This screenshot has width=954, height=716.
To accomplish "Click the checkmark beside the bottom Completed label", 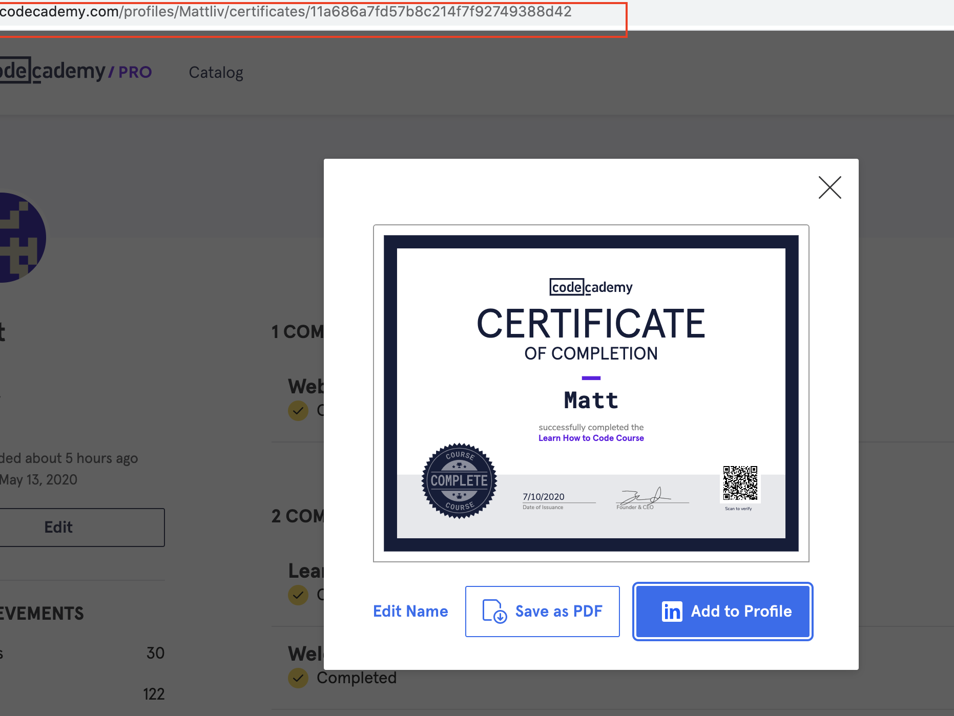I will [x=298, y=678].
